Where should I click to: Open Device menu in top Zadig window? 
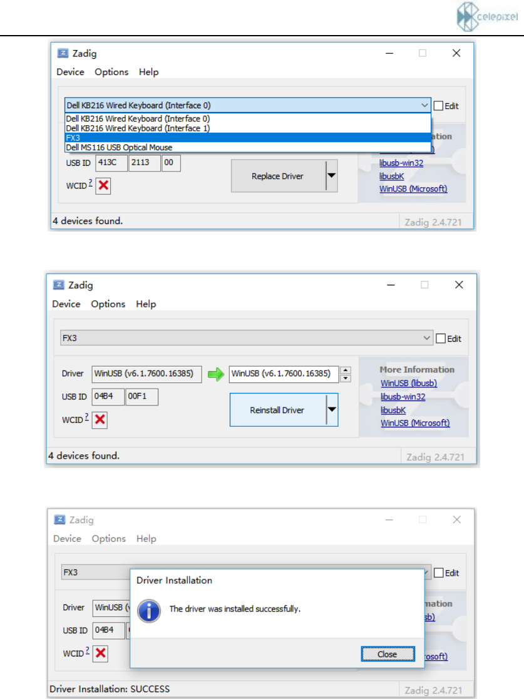(71, 72)
